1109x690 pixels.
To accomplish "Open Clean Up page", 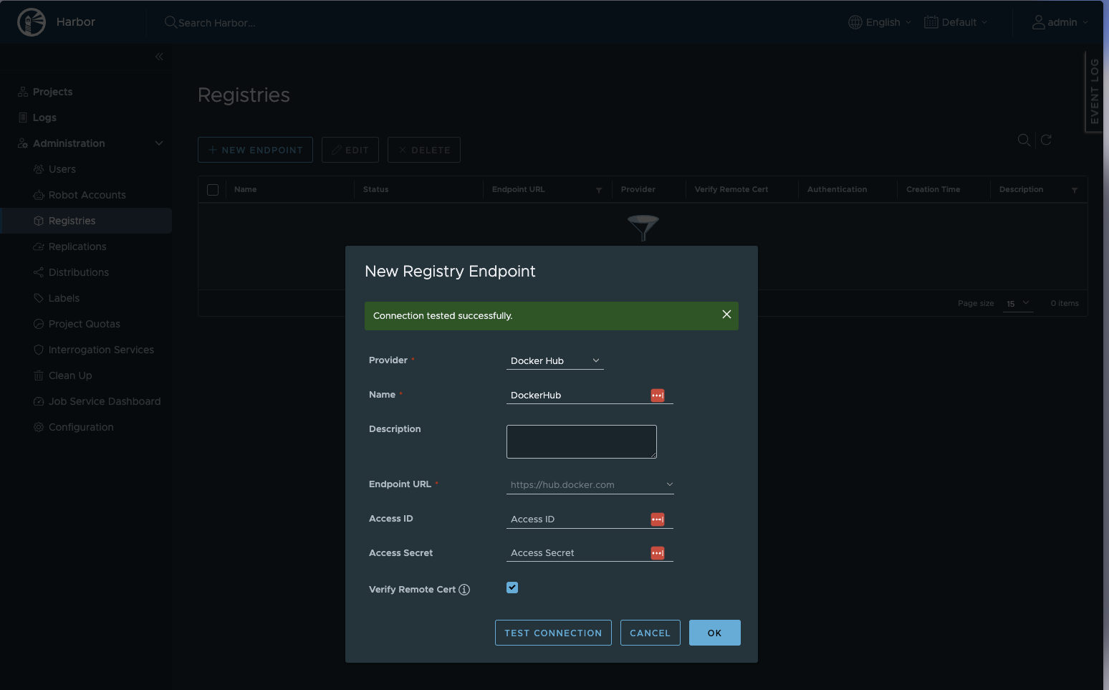I will 69,375.
